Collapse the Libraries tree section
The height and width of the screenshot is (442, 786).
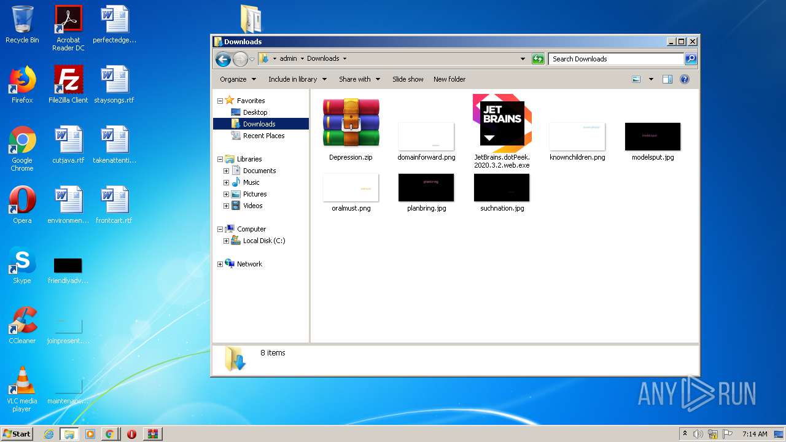[220, 159]
